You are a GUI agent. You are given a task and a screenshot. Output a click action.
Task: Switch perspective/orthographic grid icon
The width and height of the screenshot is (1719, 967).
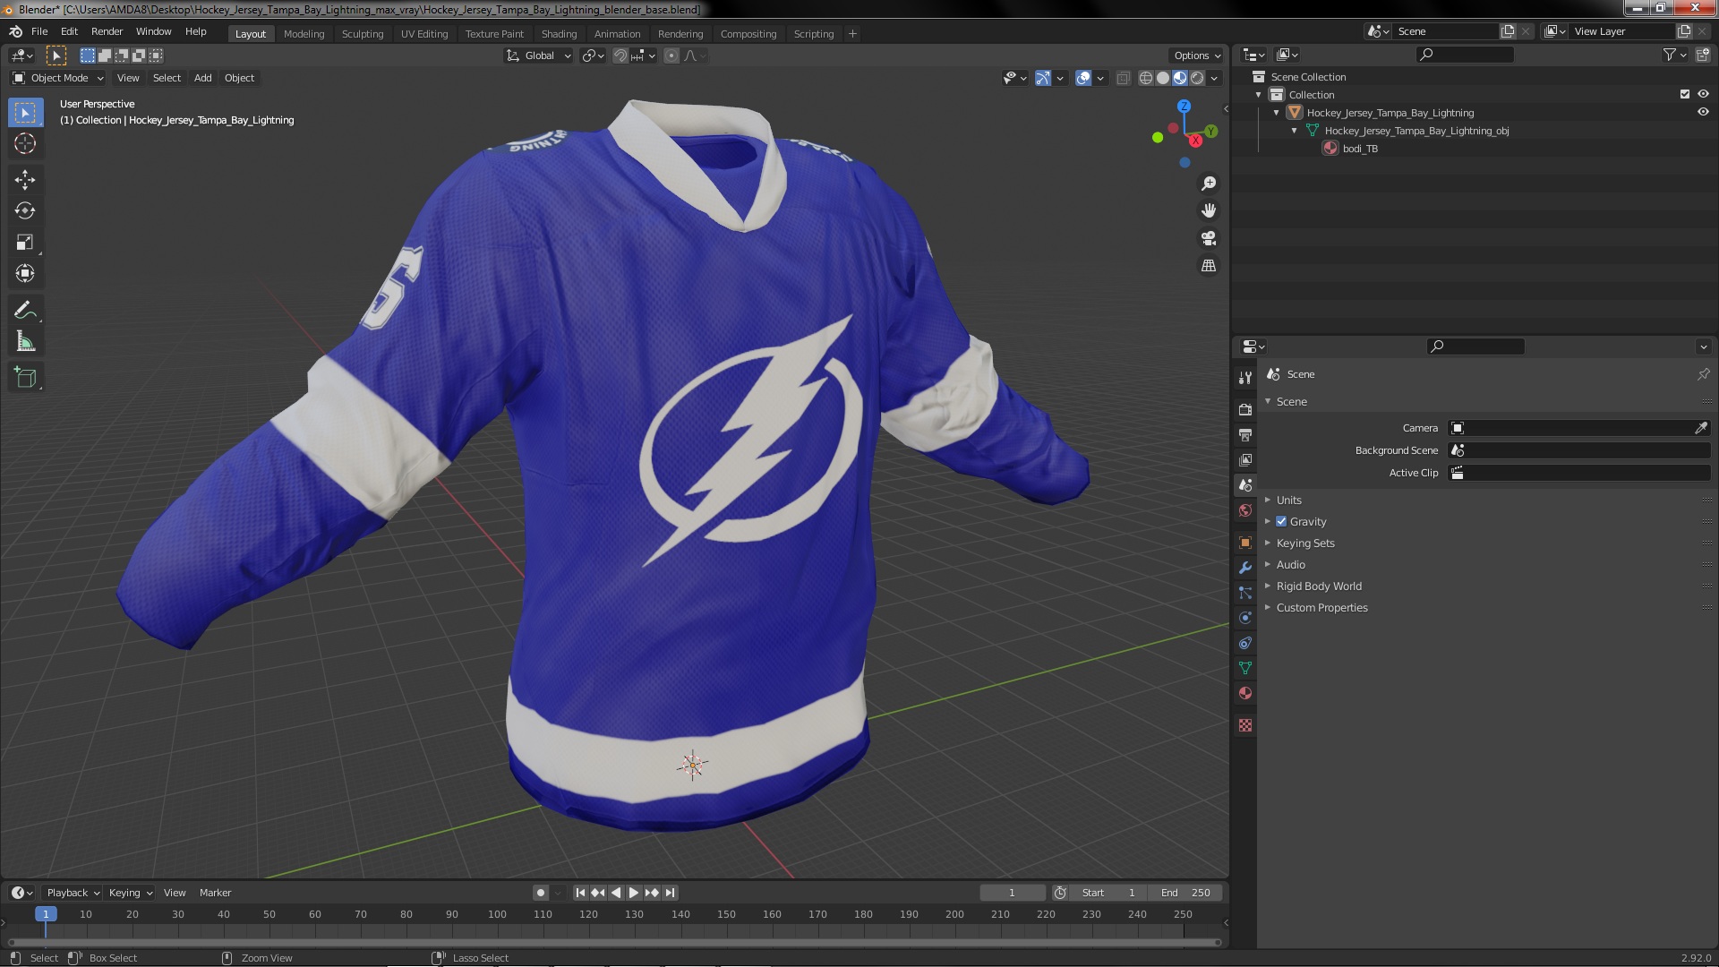1209,266
